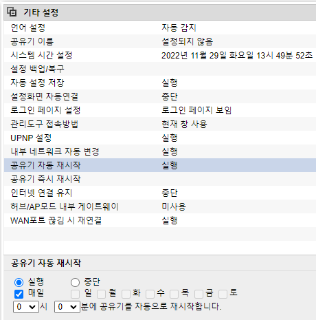Viewport: 316px width, 320px height.
Task: Select the highlighted 공유기 자동 재시작 row
Action: tap(160, 165)
